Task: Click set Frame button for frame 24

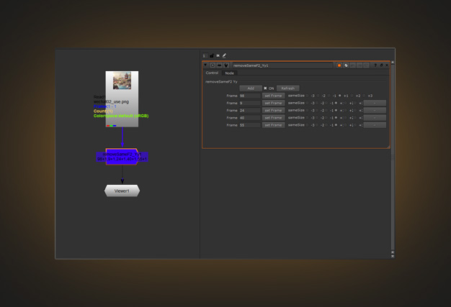Action: [273, 110]
